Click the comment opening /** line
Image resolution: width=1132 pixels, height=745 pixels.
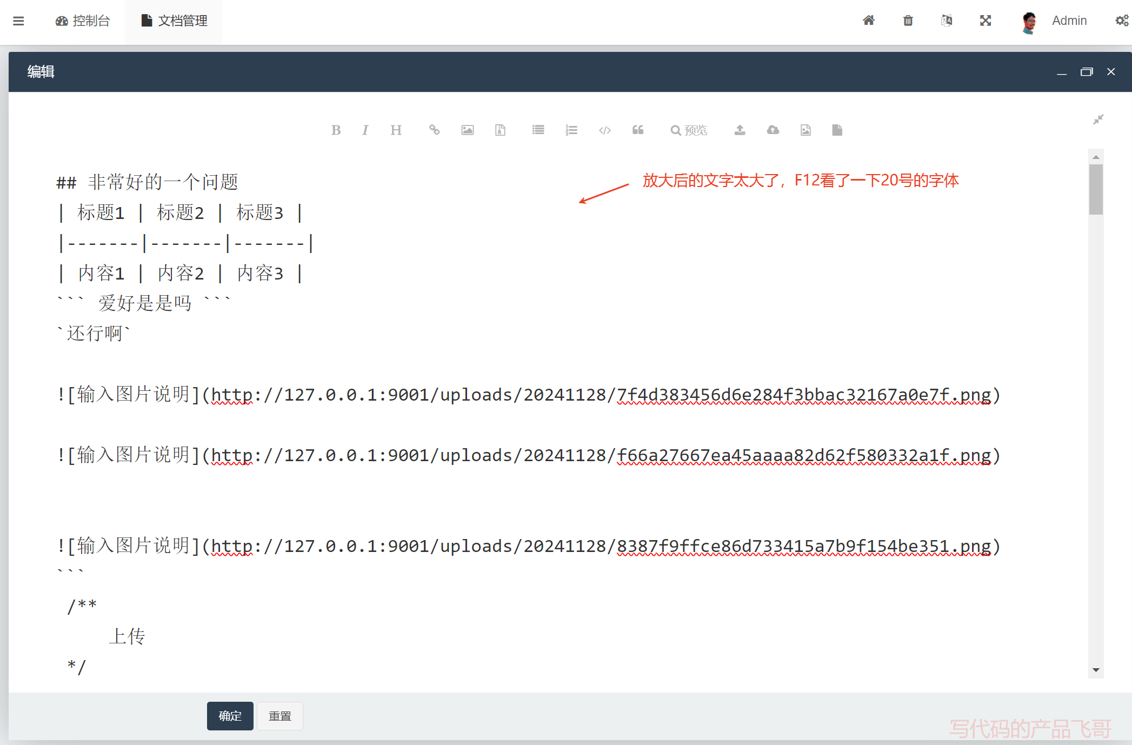82,606
